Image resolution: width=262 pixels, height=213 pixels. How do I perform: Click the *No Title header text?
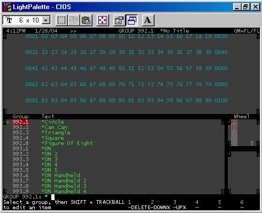[175, 31]
